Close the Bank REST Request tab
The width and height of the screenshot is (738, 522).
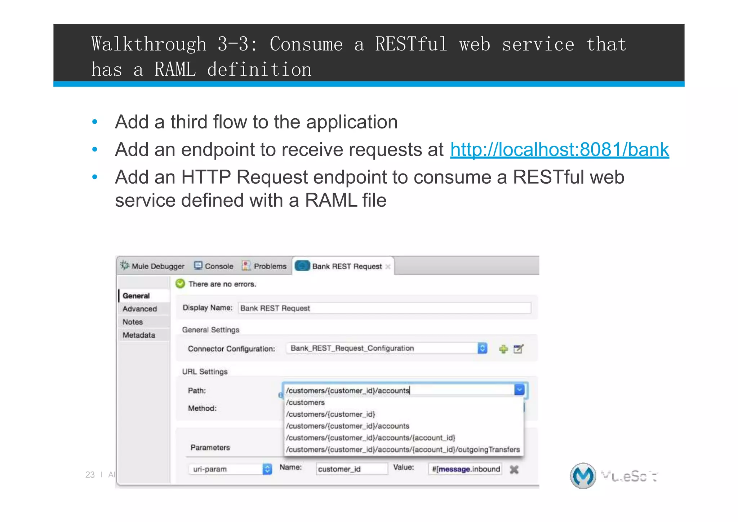pos(388,267)
